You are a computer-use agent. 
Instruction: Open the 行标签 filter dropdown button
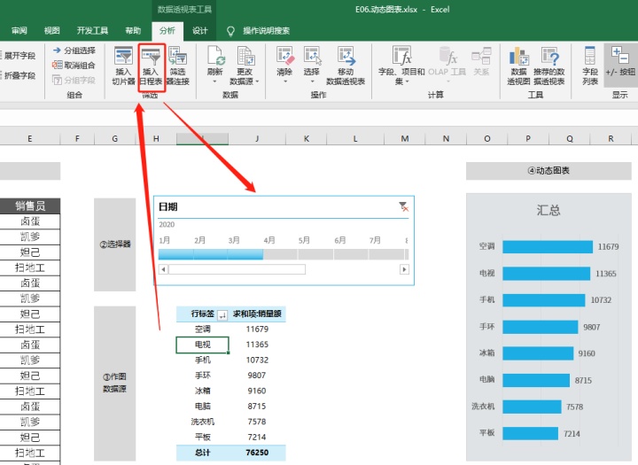click(x=222, y=314)
